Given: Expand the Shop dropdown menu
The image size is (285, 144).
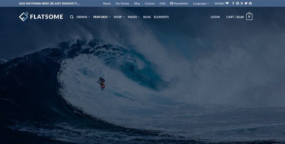Looking at the screenshot, I should click(119, 17).
